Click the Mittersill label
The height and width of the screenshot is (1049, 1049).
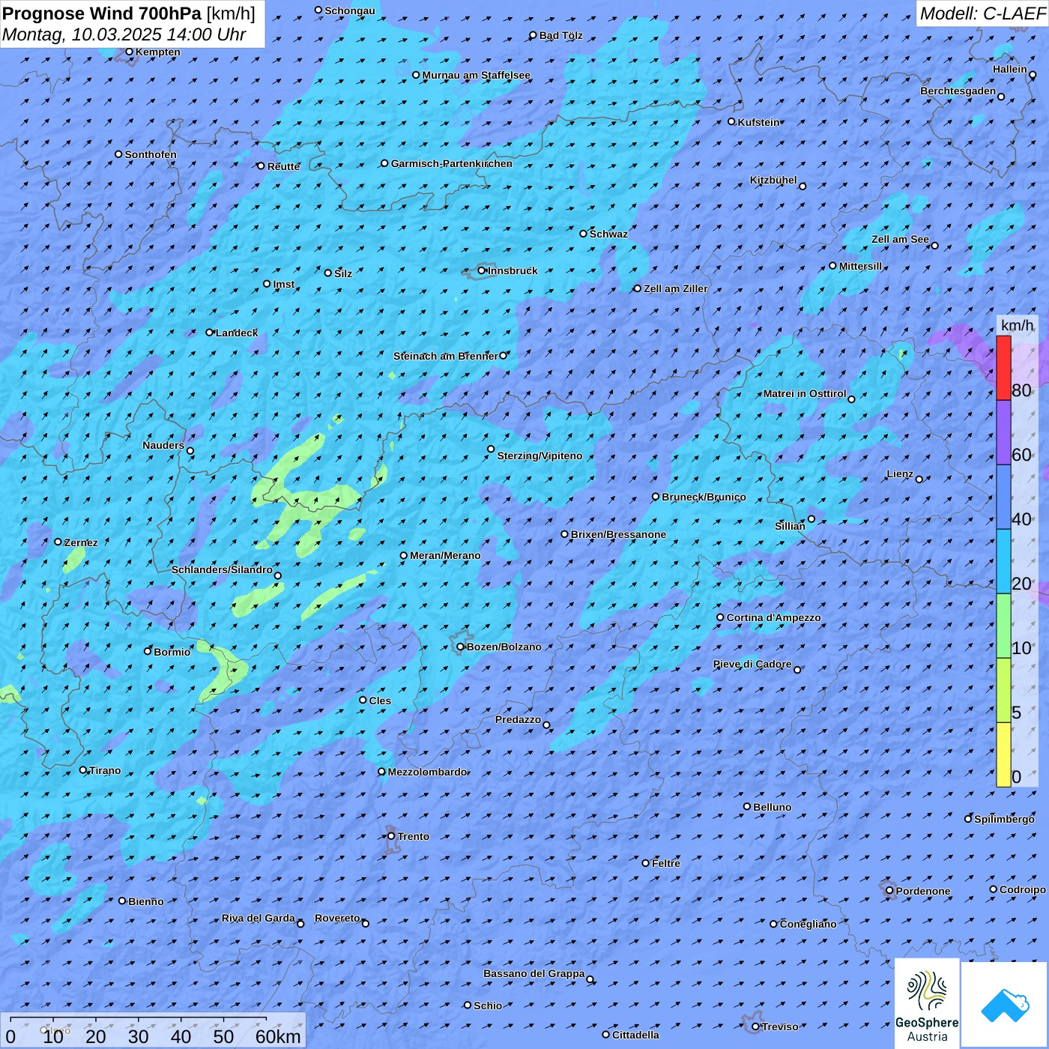pos(861,266)
